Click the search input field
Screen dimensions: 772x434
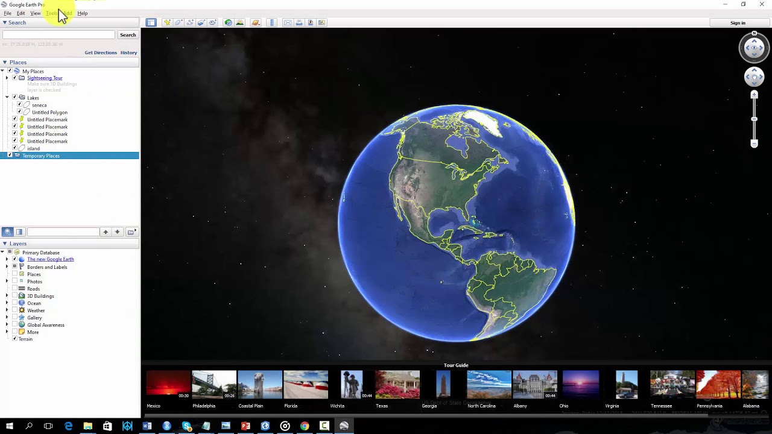59,35
